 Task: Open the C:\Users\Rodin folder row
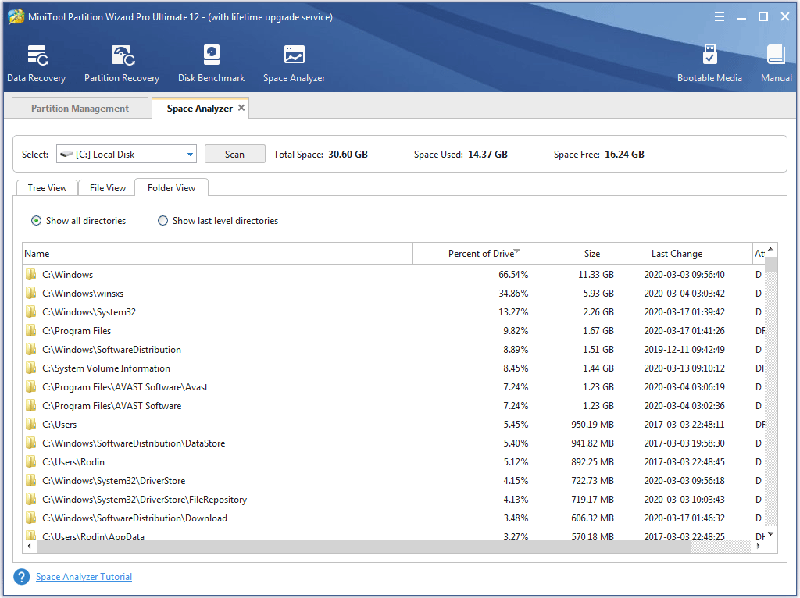(x=74, y=461)
